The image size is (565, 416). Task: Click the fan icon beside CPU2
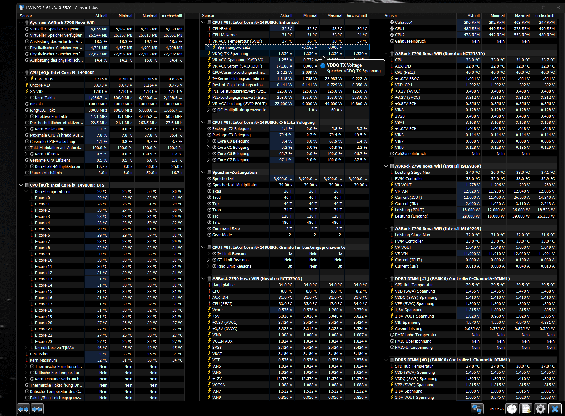pos(392,35)
